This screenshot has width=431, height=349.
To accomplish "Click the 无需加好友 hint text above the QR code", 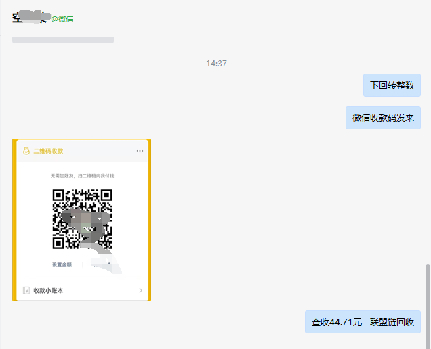I will point(82,176).
